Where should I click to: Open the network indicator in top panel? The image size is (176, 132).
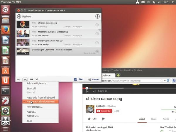coord(154,2)
